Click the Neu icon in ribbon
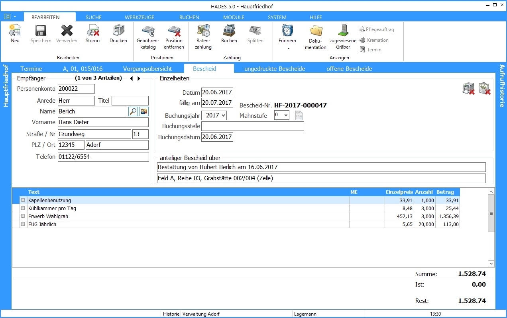This screenshot has width=507, height=318. pyautogui.click(x=15, y=31)
